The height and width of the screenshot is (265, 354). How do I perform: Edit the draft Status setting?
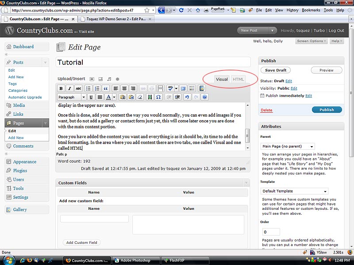[x=289, y=81]
